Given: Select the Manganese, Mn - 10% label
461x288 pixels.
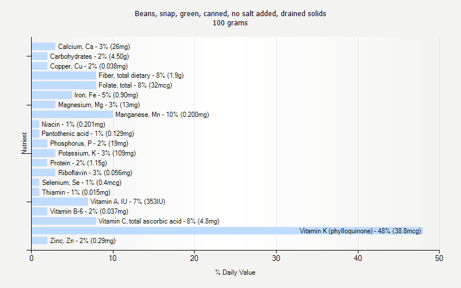Looking at the screenshot, I should pos(162,115).
